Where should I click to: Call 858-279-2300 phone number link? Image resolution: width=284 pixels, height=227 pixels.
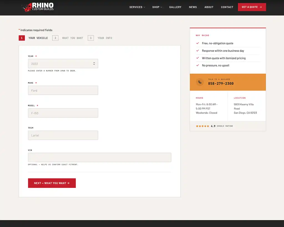221,83
